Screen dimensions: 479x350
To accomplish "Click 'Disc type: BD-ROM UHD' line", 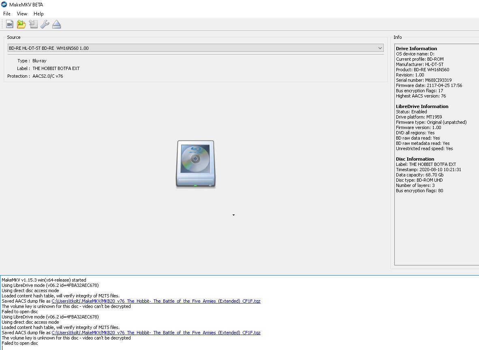I will [x=419, y=180].
